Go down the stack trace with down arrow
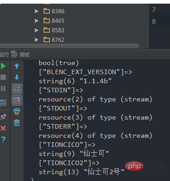 (x=17, y=77)
